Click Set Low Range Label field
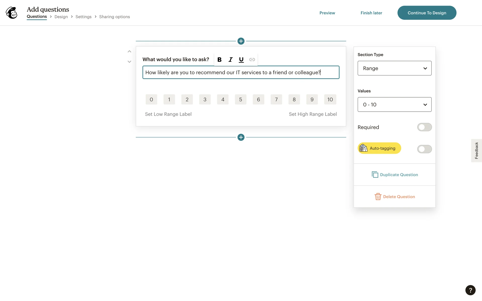The width and height of the screenshot is (482, 301). pyautogui.click(x=168, y=114)
